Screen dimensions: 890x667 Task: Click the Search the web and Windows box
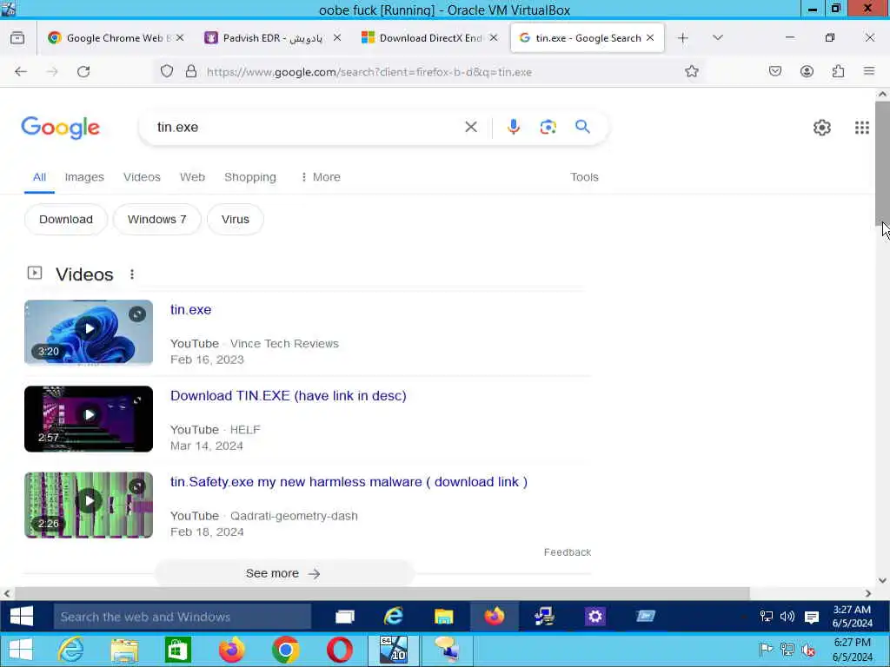tap(183, 617)
